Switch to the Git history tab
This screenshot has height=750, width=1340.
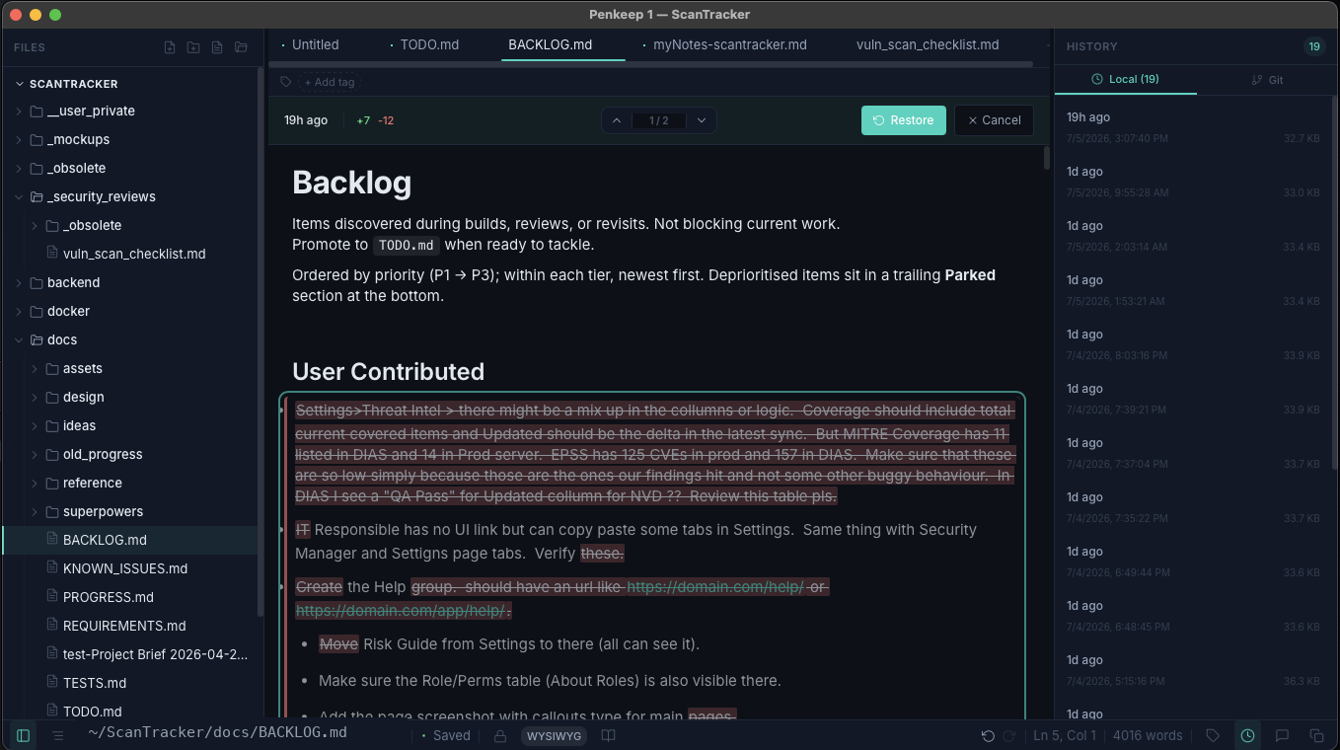1268,80
